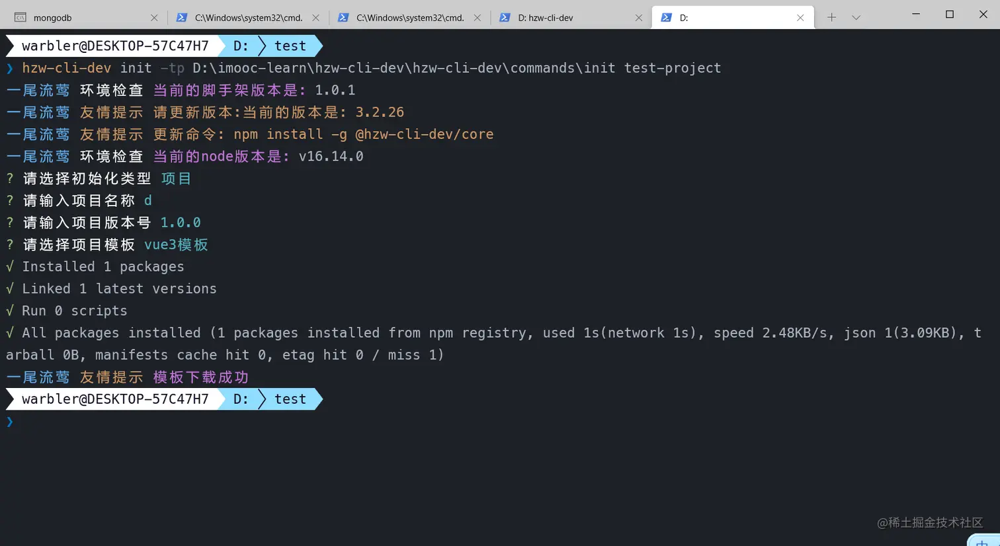
Task: Close the mongodb tab
Action: (154, 18)
